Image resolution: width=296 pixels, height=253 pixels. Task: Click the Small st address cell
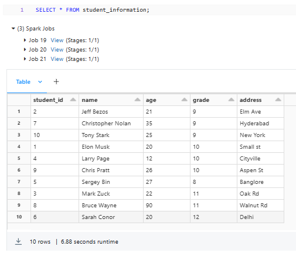click(x=260, y=147)
